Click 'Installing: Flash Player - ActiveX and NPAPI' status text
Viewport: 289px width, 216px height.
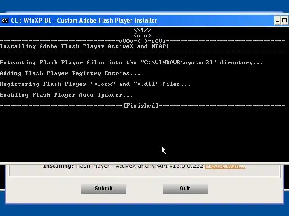tap(123, 166)
